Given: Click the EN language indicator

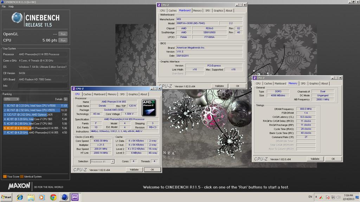Looking at the screenshot, I should (x=310, y=197).
